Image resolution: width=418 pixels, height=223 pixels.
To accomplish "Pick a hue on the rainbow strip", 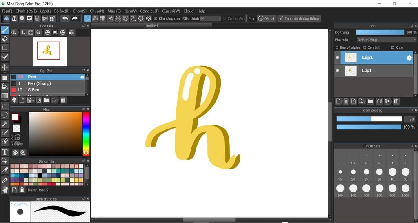I will 86,134.
